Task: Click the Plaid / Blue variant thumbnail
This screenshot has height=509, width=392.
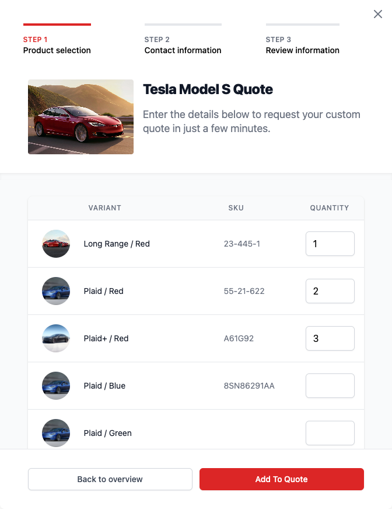Action: [x=56, y=386]
